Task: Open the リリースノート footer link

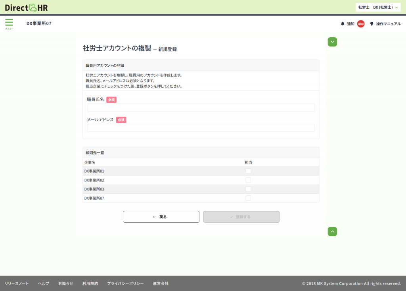Action: [x=17, y=283]
